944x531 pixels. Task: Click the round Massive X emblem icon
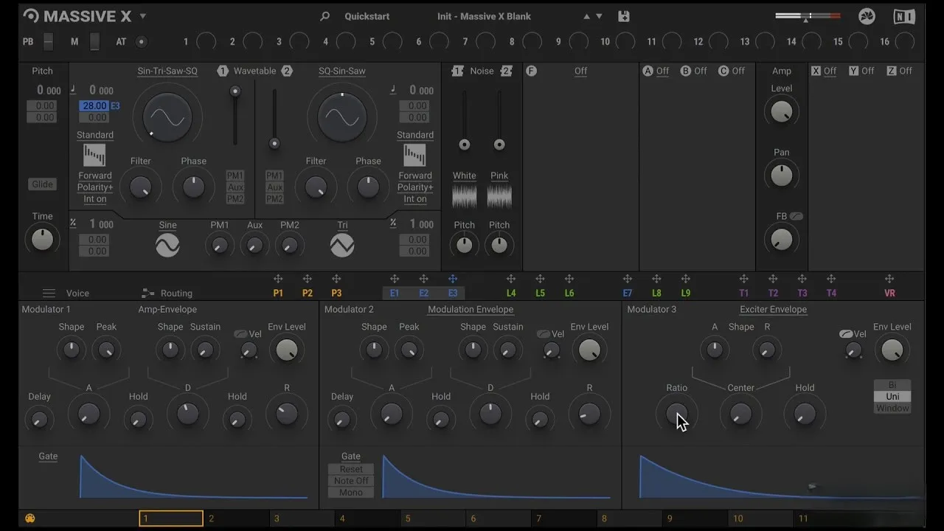pyautogui.click(x=867, y=16)
